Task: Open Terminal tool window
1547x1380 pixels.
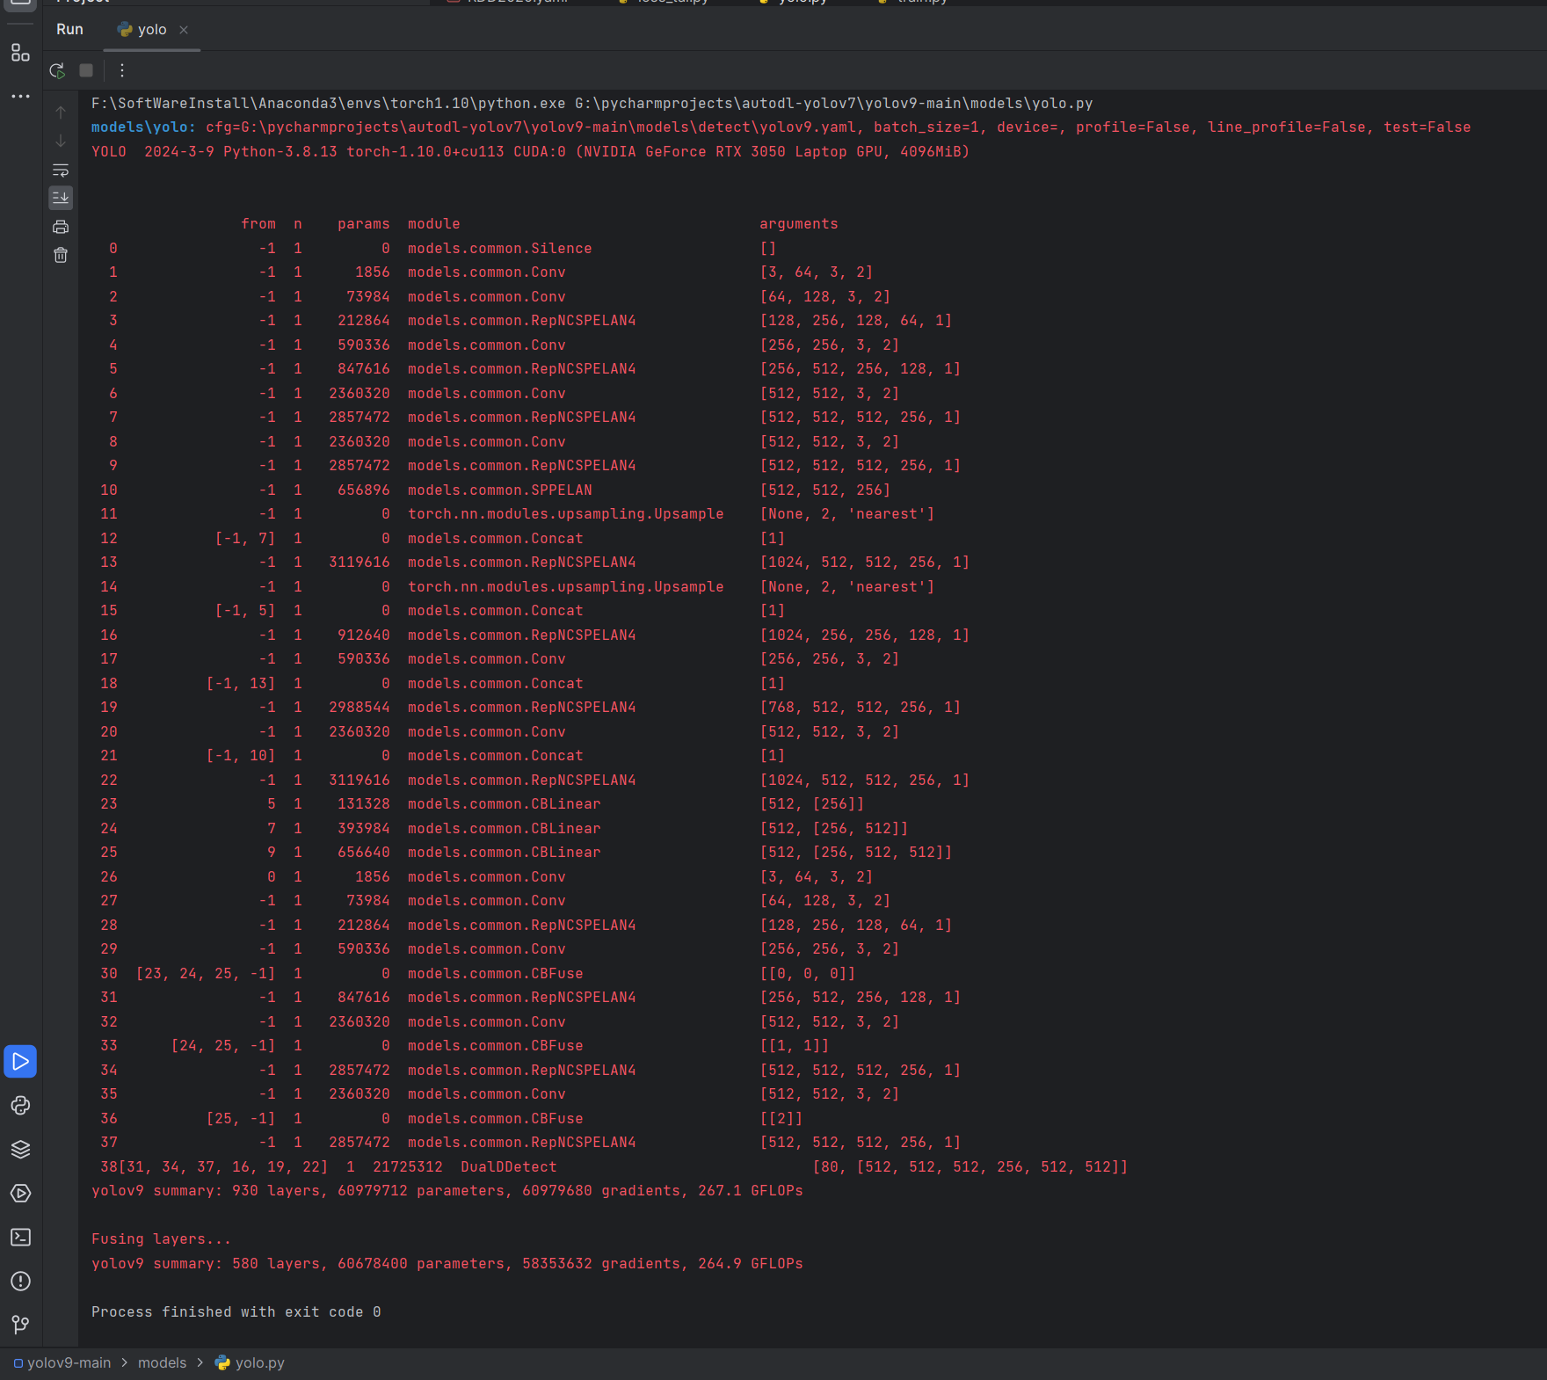Action: (x=20, y=1238)
